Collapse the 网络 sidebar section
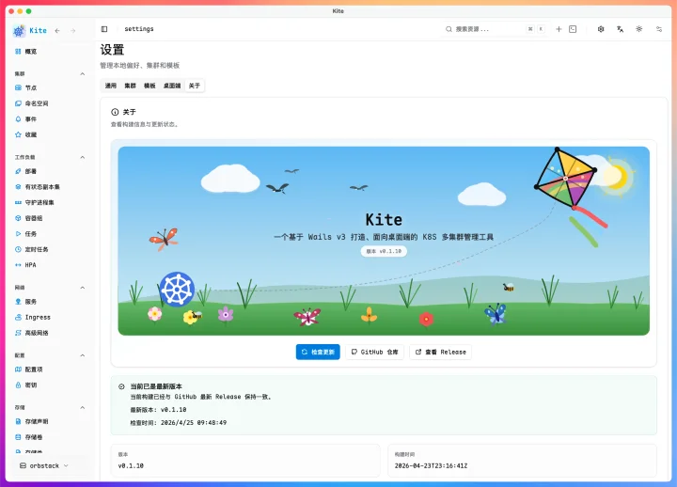 [x=83, y=288]
